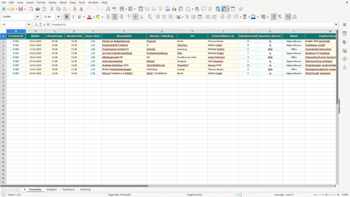Click the Save document icon
Screen dimensions: 350x197
tap(21, 9)
